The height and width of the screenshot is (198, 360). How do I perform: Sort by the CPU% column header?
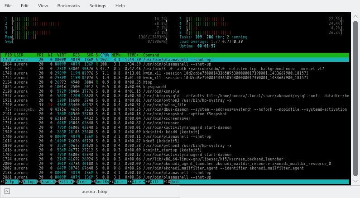105,55
